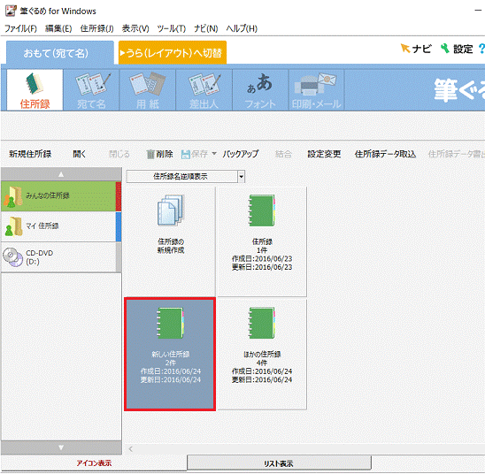Image resolution: width=485 pixels, height=474 pixels.
Task: Open the 表示(V) menu
Action: (x=135, y=28)
